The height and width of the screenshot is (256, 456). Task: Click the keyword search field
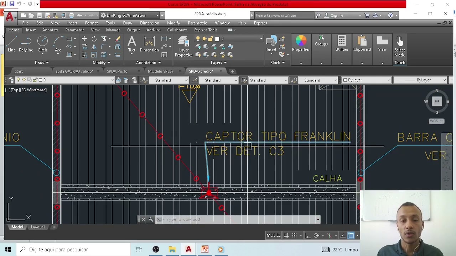284,15
